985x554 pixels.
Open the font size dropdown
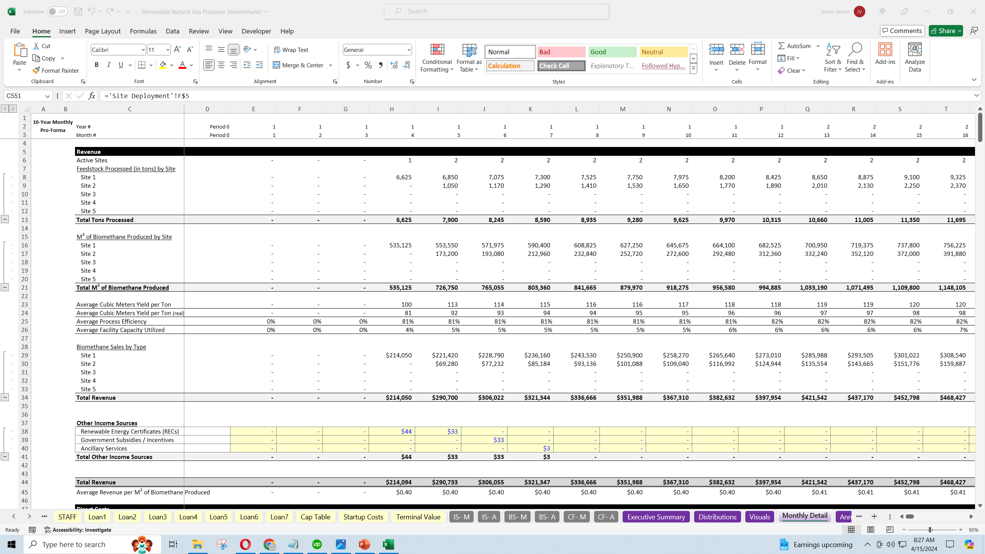pos(168,50)
